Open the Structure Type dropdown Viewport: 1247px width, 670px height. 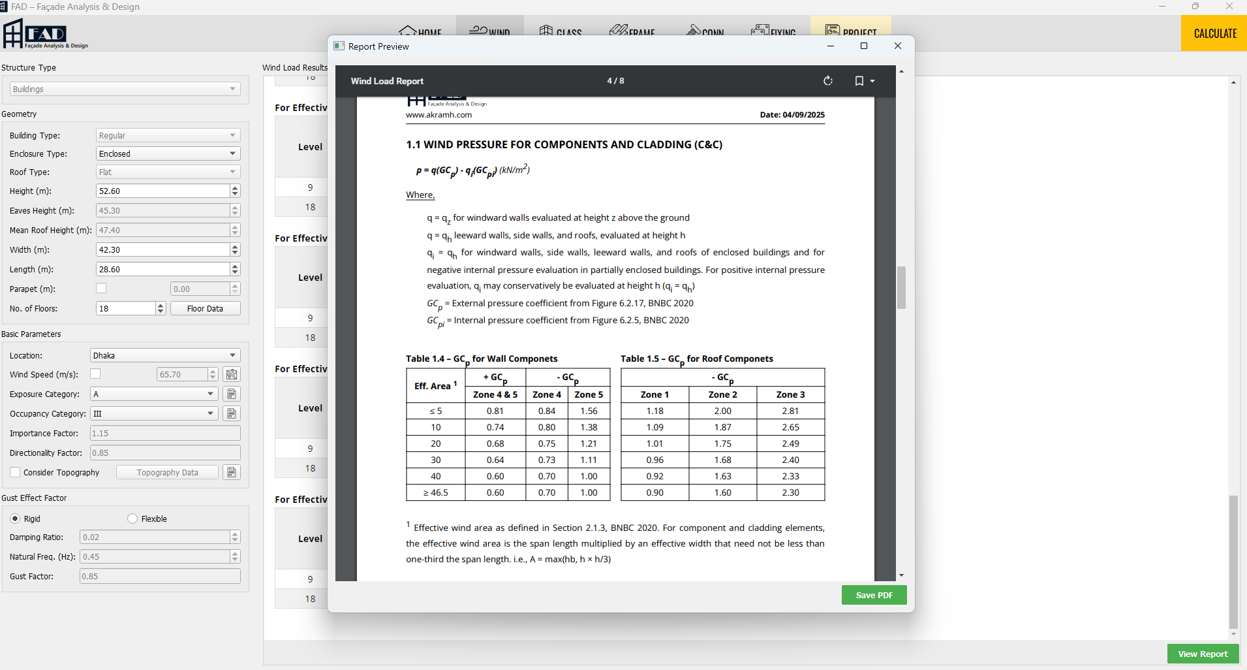(125, 89)
